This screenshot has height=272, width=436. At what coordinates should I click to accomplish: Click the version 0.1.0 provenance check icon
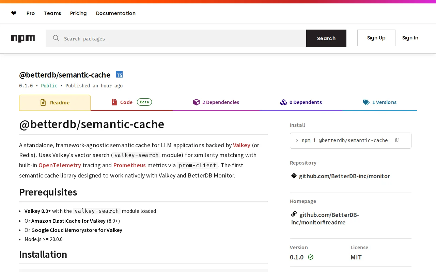[311, 257]
